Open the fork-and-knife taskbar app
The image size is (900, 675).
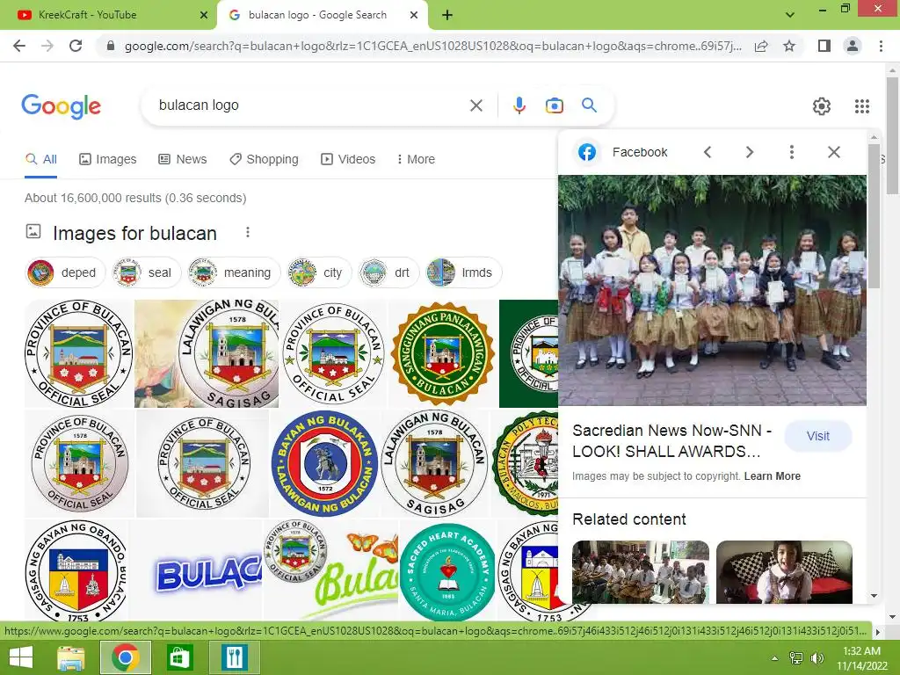click(234, 657)
